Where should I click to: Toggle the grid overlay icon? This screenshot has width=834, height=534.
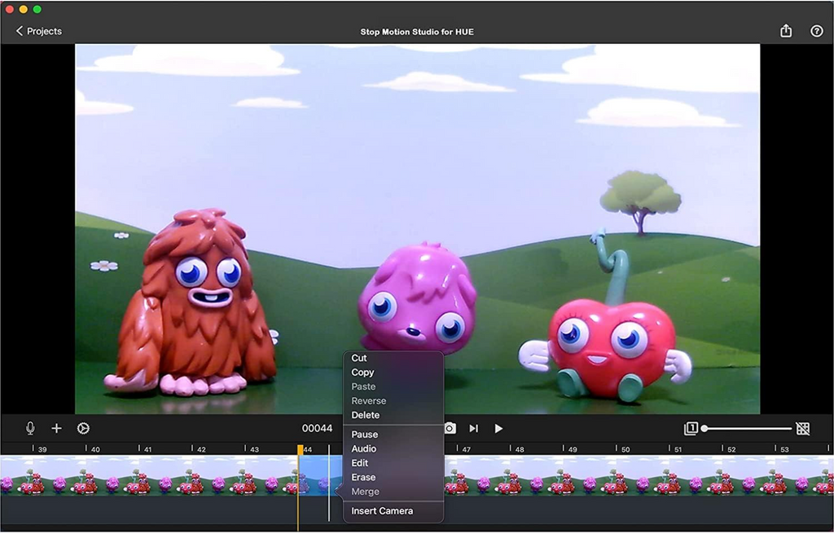[803, 428]
